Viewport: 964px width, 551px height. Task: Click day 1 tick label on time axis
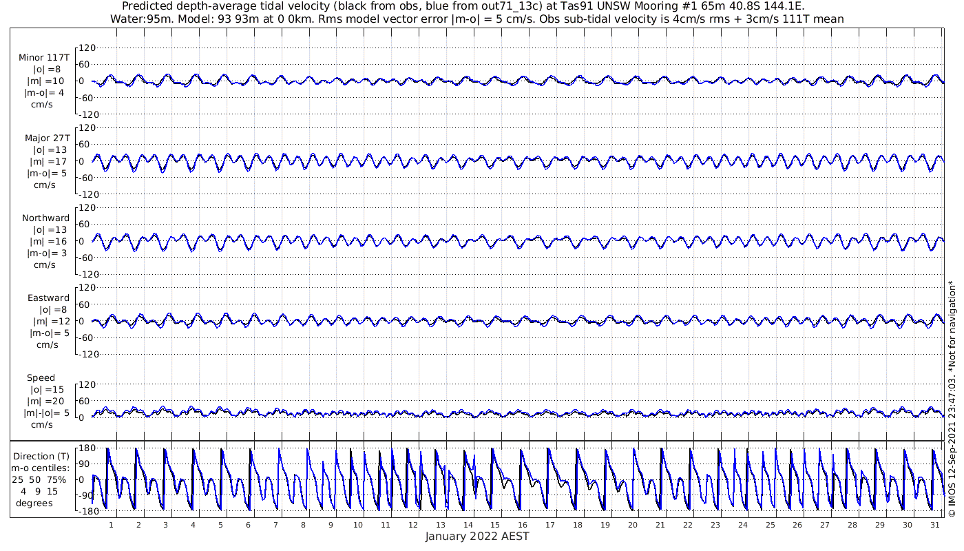click(111, 525)
